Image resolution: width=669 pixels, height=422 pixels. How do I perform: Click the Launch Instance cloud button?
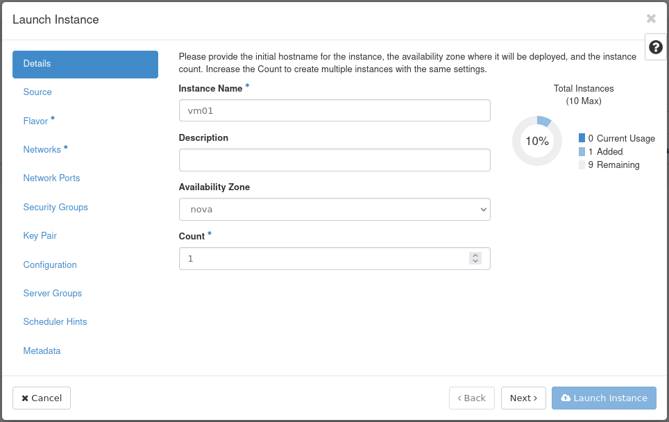coord(604,398)
